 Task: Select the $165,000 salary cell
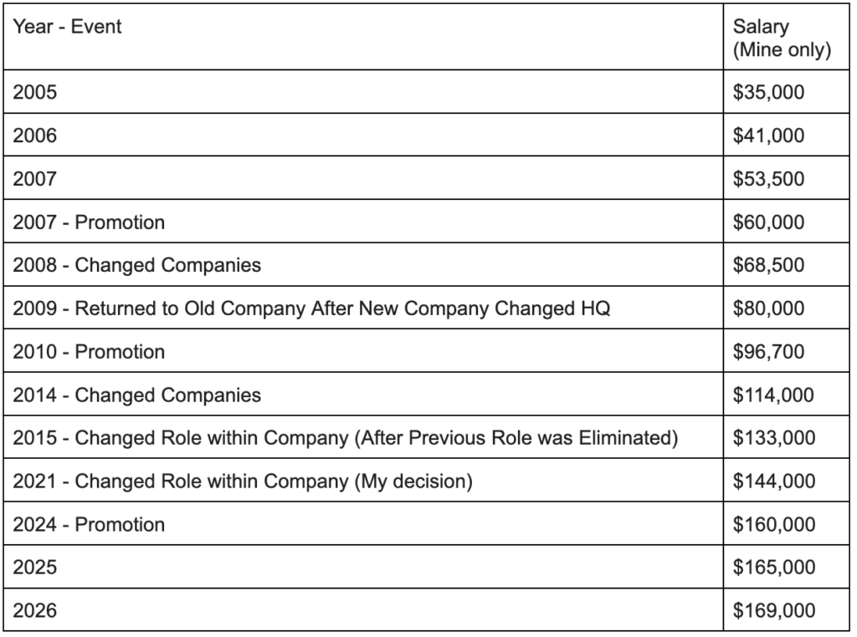[x=787, y=567]
